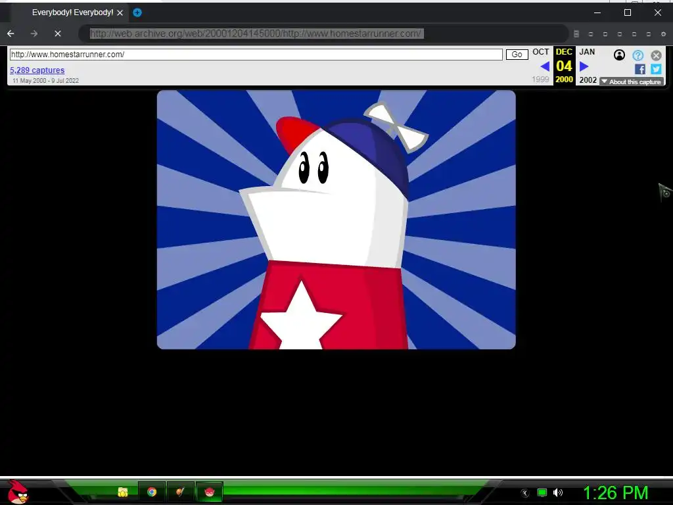Show hidden system tray icons arrow
Viewport: 673px width, 505px height.
[x=524, y=493]
